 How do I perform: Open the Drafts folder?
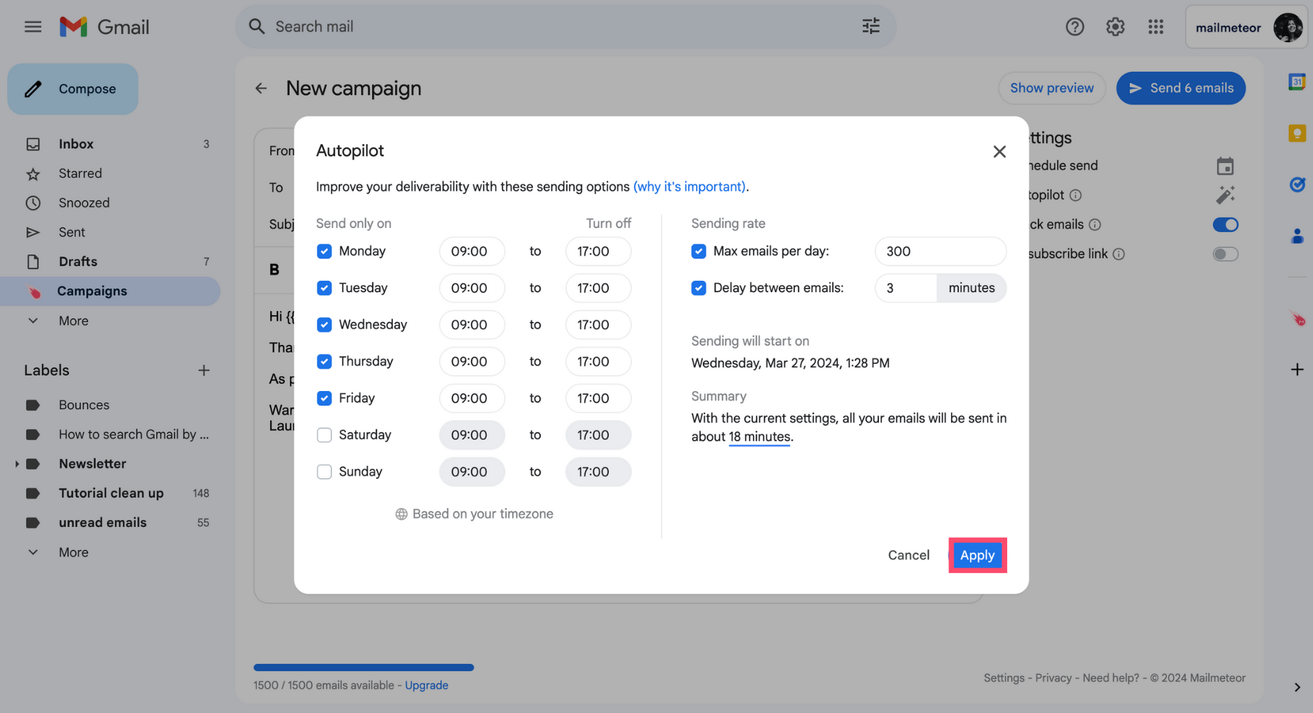(x=110, y=262)
